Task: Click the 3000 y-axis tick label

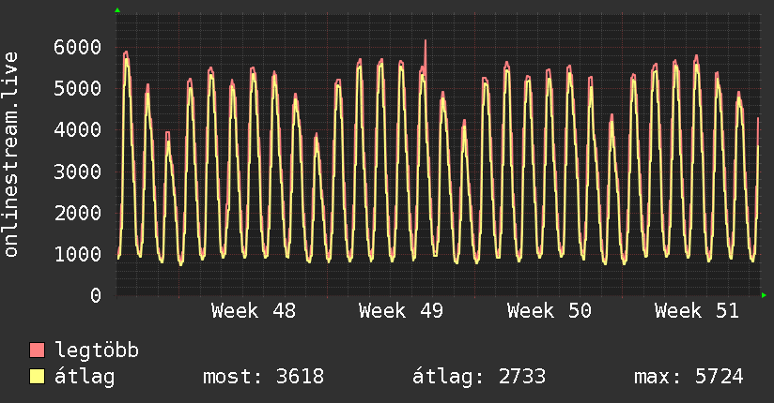Action: (x=78, y=172)
